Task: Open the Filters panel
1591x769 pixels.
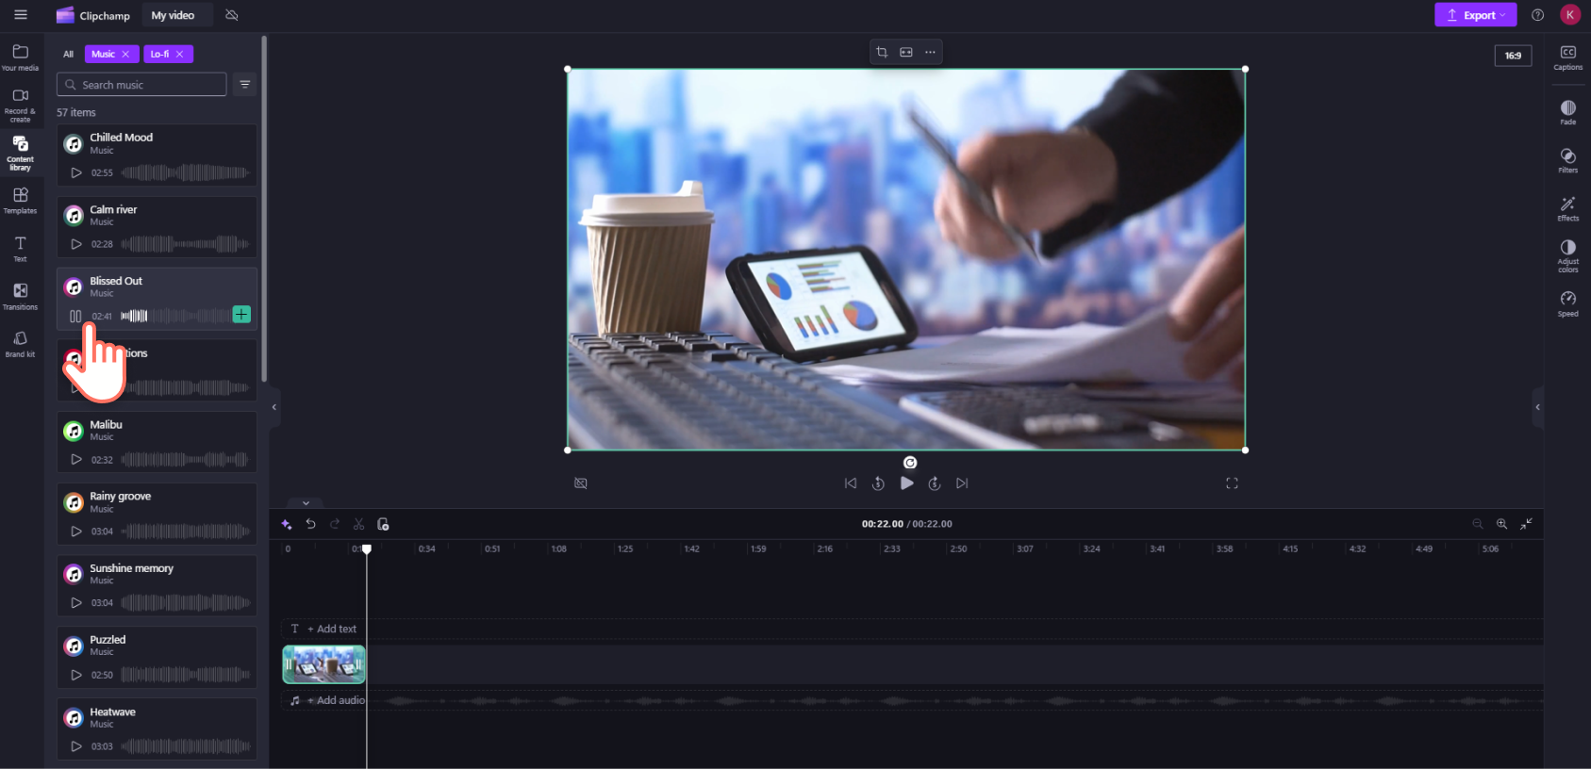Action: coord(1567,160)
